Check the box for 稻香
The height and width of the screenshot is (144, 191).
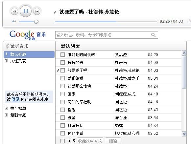[x=62, y=110]
